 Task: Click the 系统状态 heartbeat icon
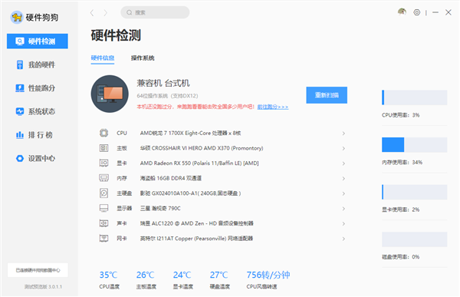point(20,111)
